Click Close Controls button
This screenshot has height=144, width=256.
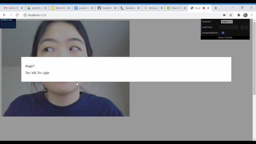coord(225,38)
